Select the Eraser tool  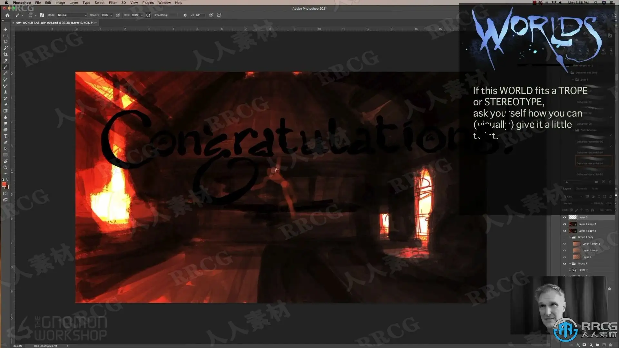(5, 105)
